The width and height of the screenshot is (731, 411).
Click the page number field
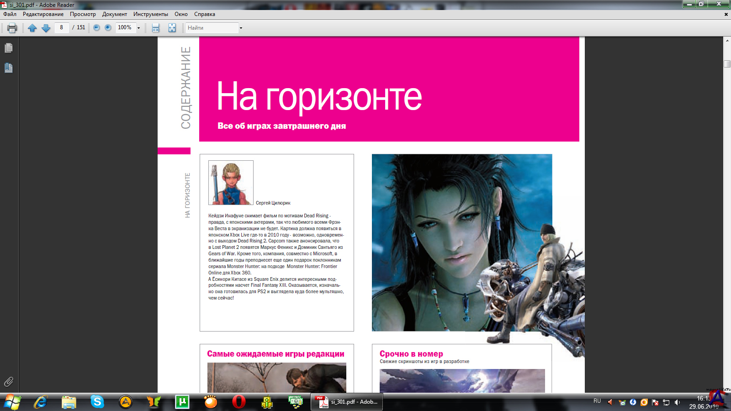pyautogui.click(x=62, y=27)
